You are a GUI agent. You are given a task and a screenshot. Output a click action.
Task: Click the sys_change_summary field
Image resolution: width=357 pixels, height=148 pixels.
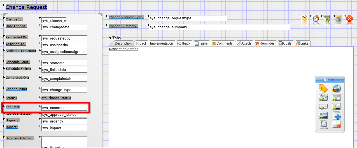click(x=220, y=27)
